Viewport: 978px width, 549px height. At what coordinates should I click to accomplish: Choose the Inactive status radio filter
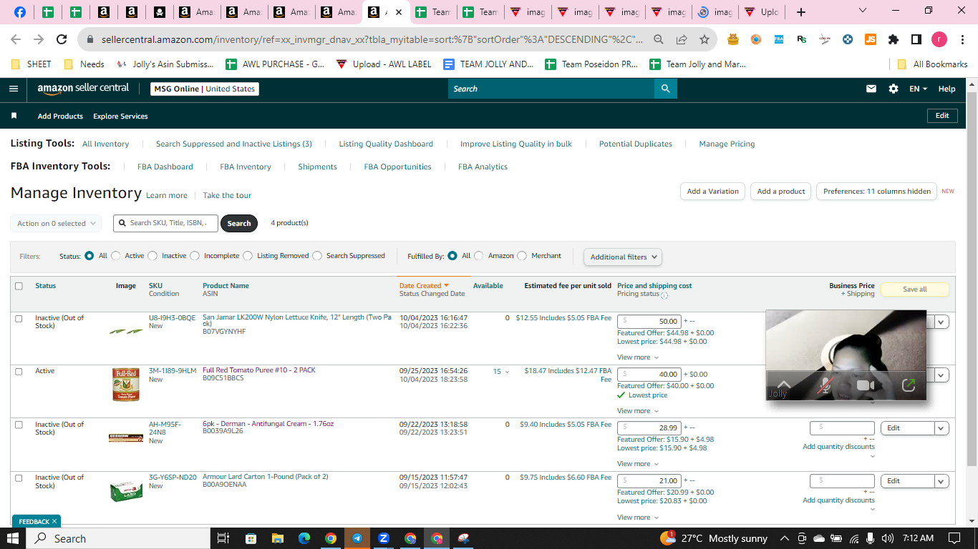coord(153,256)
